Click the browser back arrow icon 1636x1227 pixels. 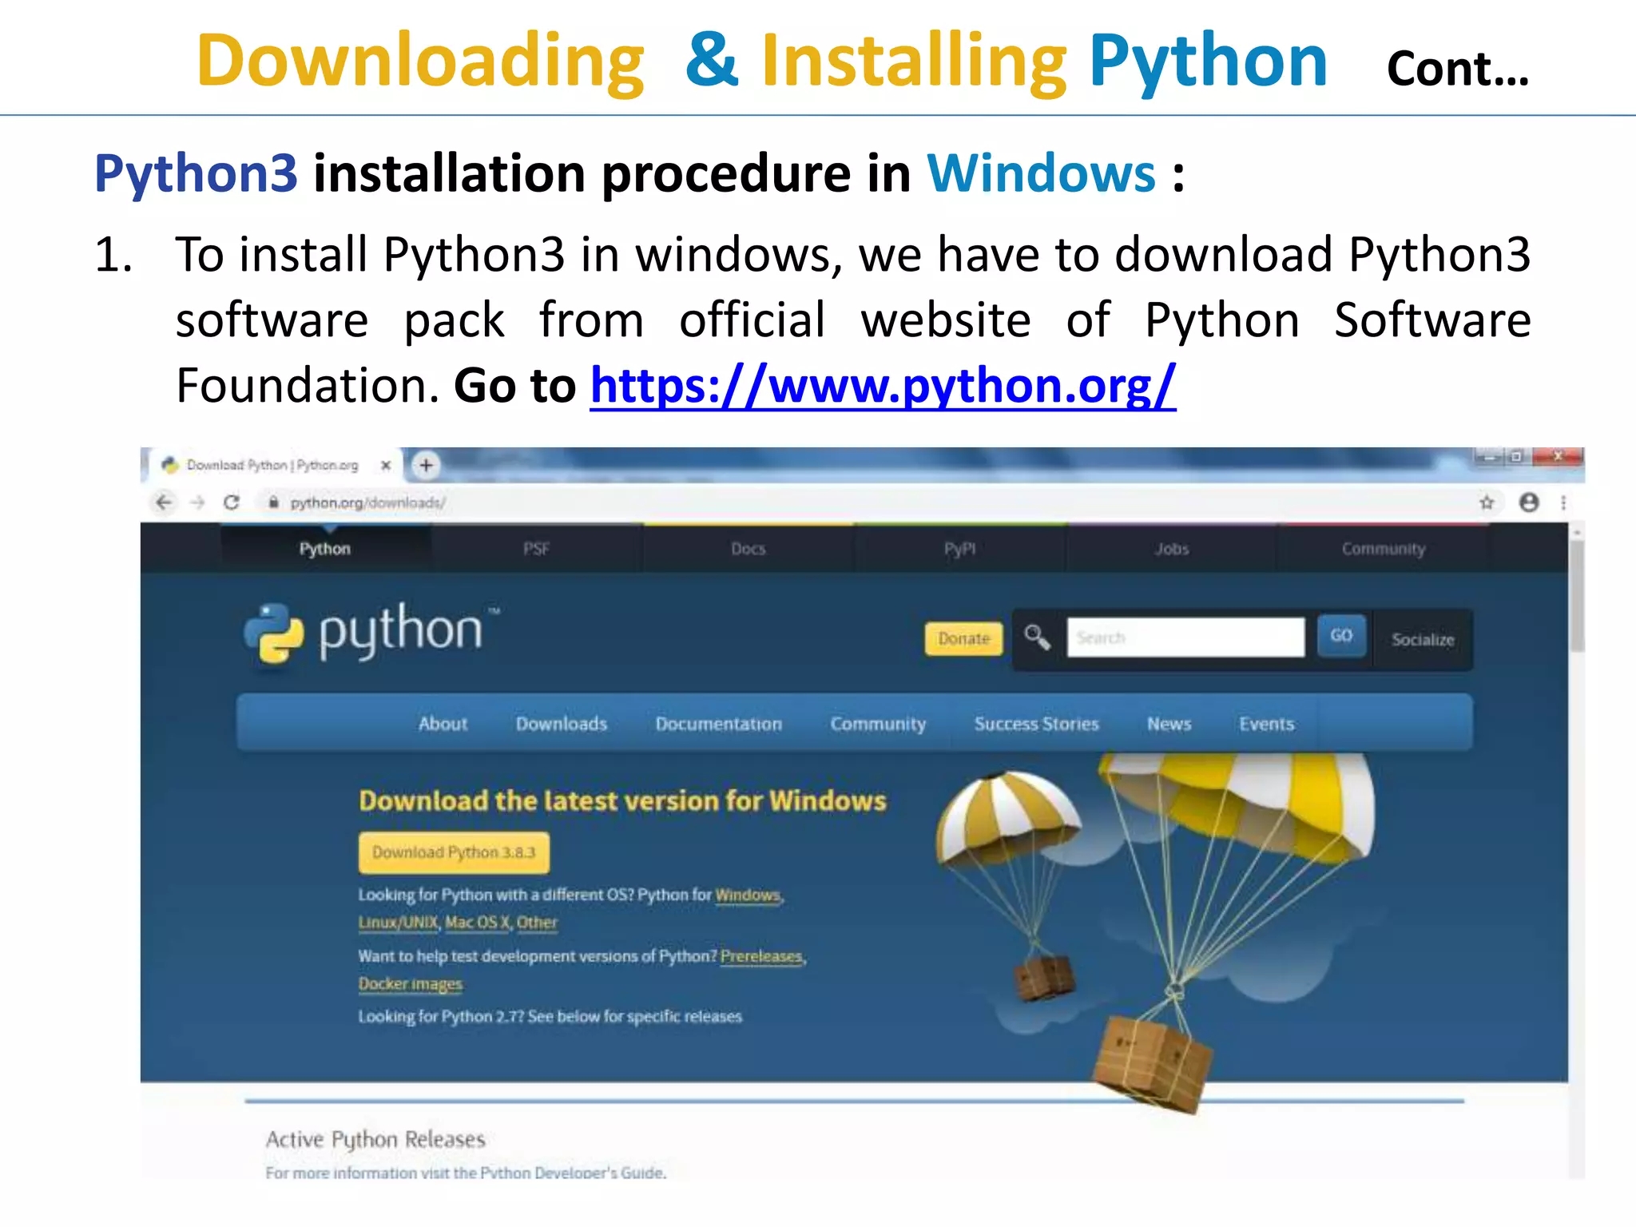pyautogui.click(x=164, y=502)
